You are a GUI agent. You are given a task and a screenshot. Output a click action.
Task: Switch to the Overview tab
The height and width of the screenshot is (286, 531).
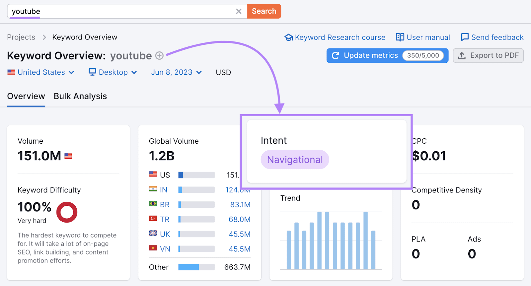click(x=26, y=96)
